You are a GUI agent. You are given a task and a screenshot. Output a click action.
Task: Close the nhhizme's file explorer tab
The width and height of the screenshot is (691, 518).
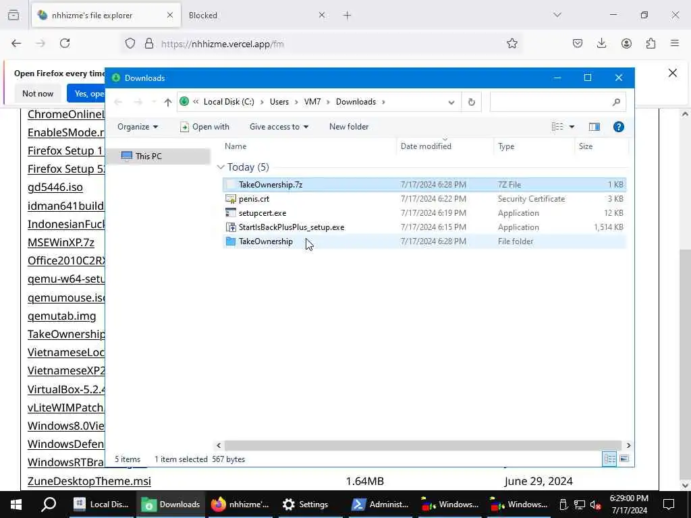coord(170,15)
